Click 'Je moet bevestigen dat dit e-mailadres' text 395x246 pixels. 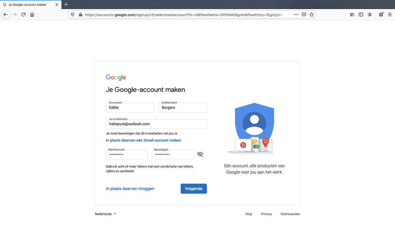(142, 133)
